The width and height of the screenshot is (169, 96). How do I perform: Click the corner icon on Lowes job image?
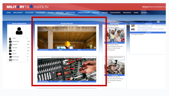(x=95, y=47)
